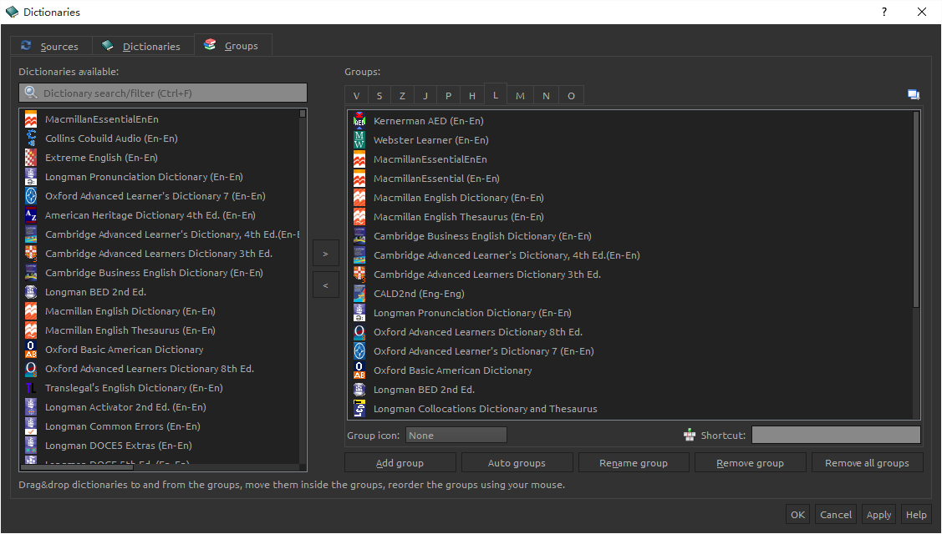Click Extreme English dictionary icon

[31, 158]
